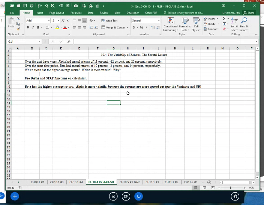
Task: Open the General number format dropdown
Action: 159,21
